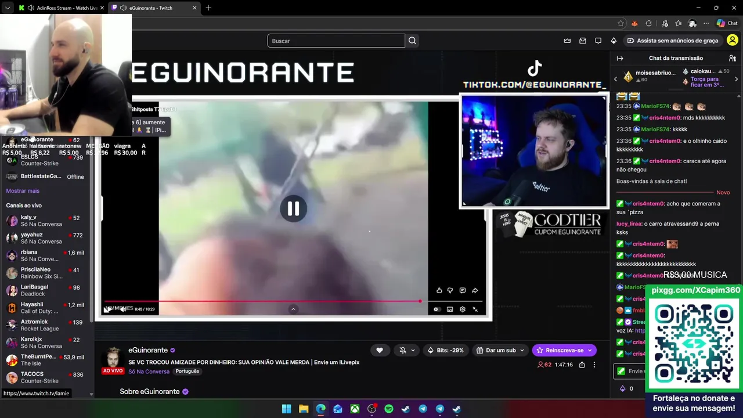Open the yayahuz channel in sidebar
The height and width of the screenshot is (418, 743).
click(x=46, y=238)
